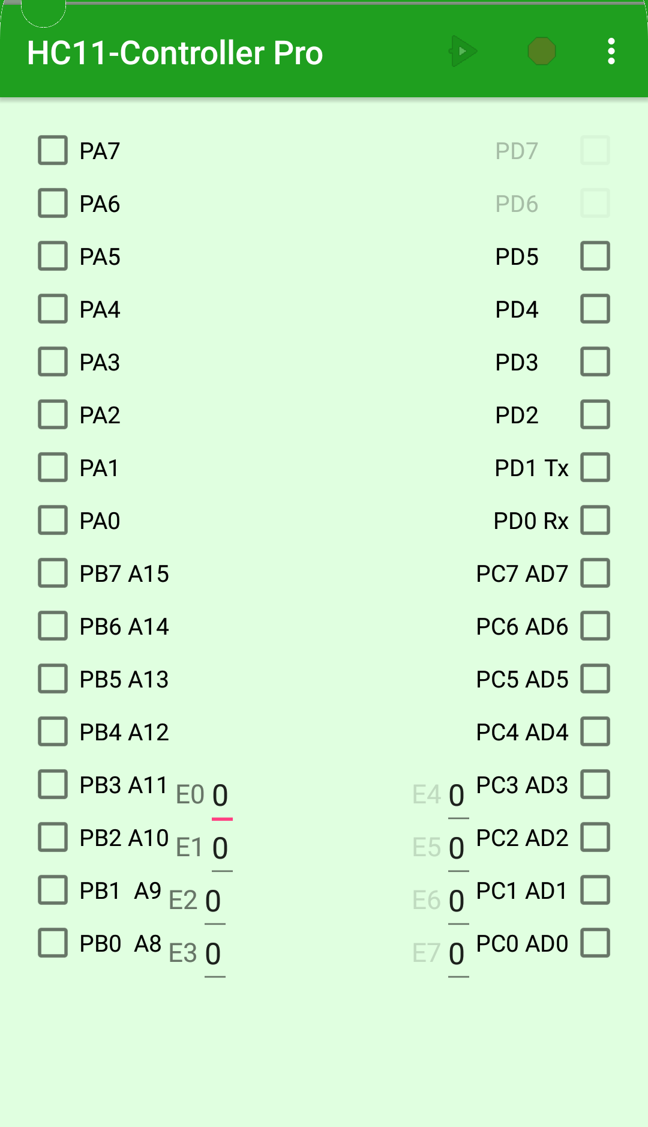Enable the PC7 AD7 checkbox
648x1127 pixels.
595,573
